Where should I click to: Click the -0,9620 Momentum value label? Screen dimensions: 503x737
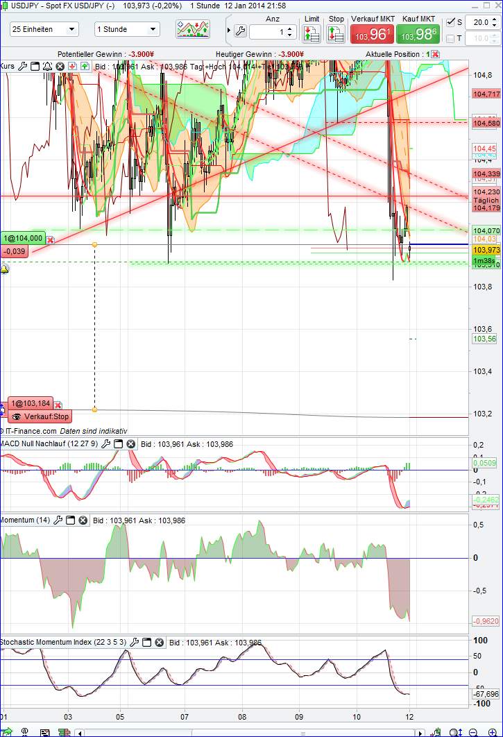pyautogui.click(x=486, y=621)
